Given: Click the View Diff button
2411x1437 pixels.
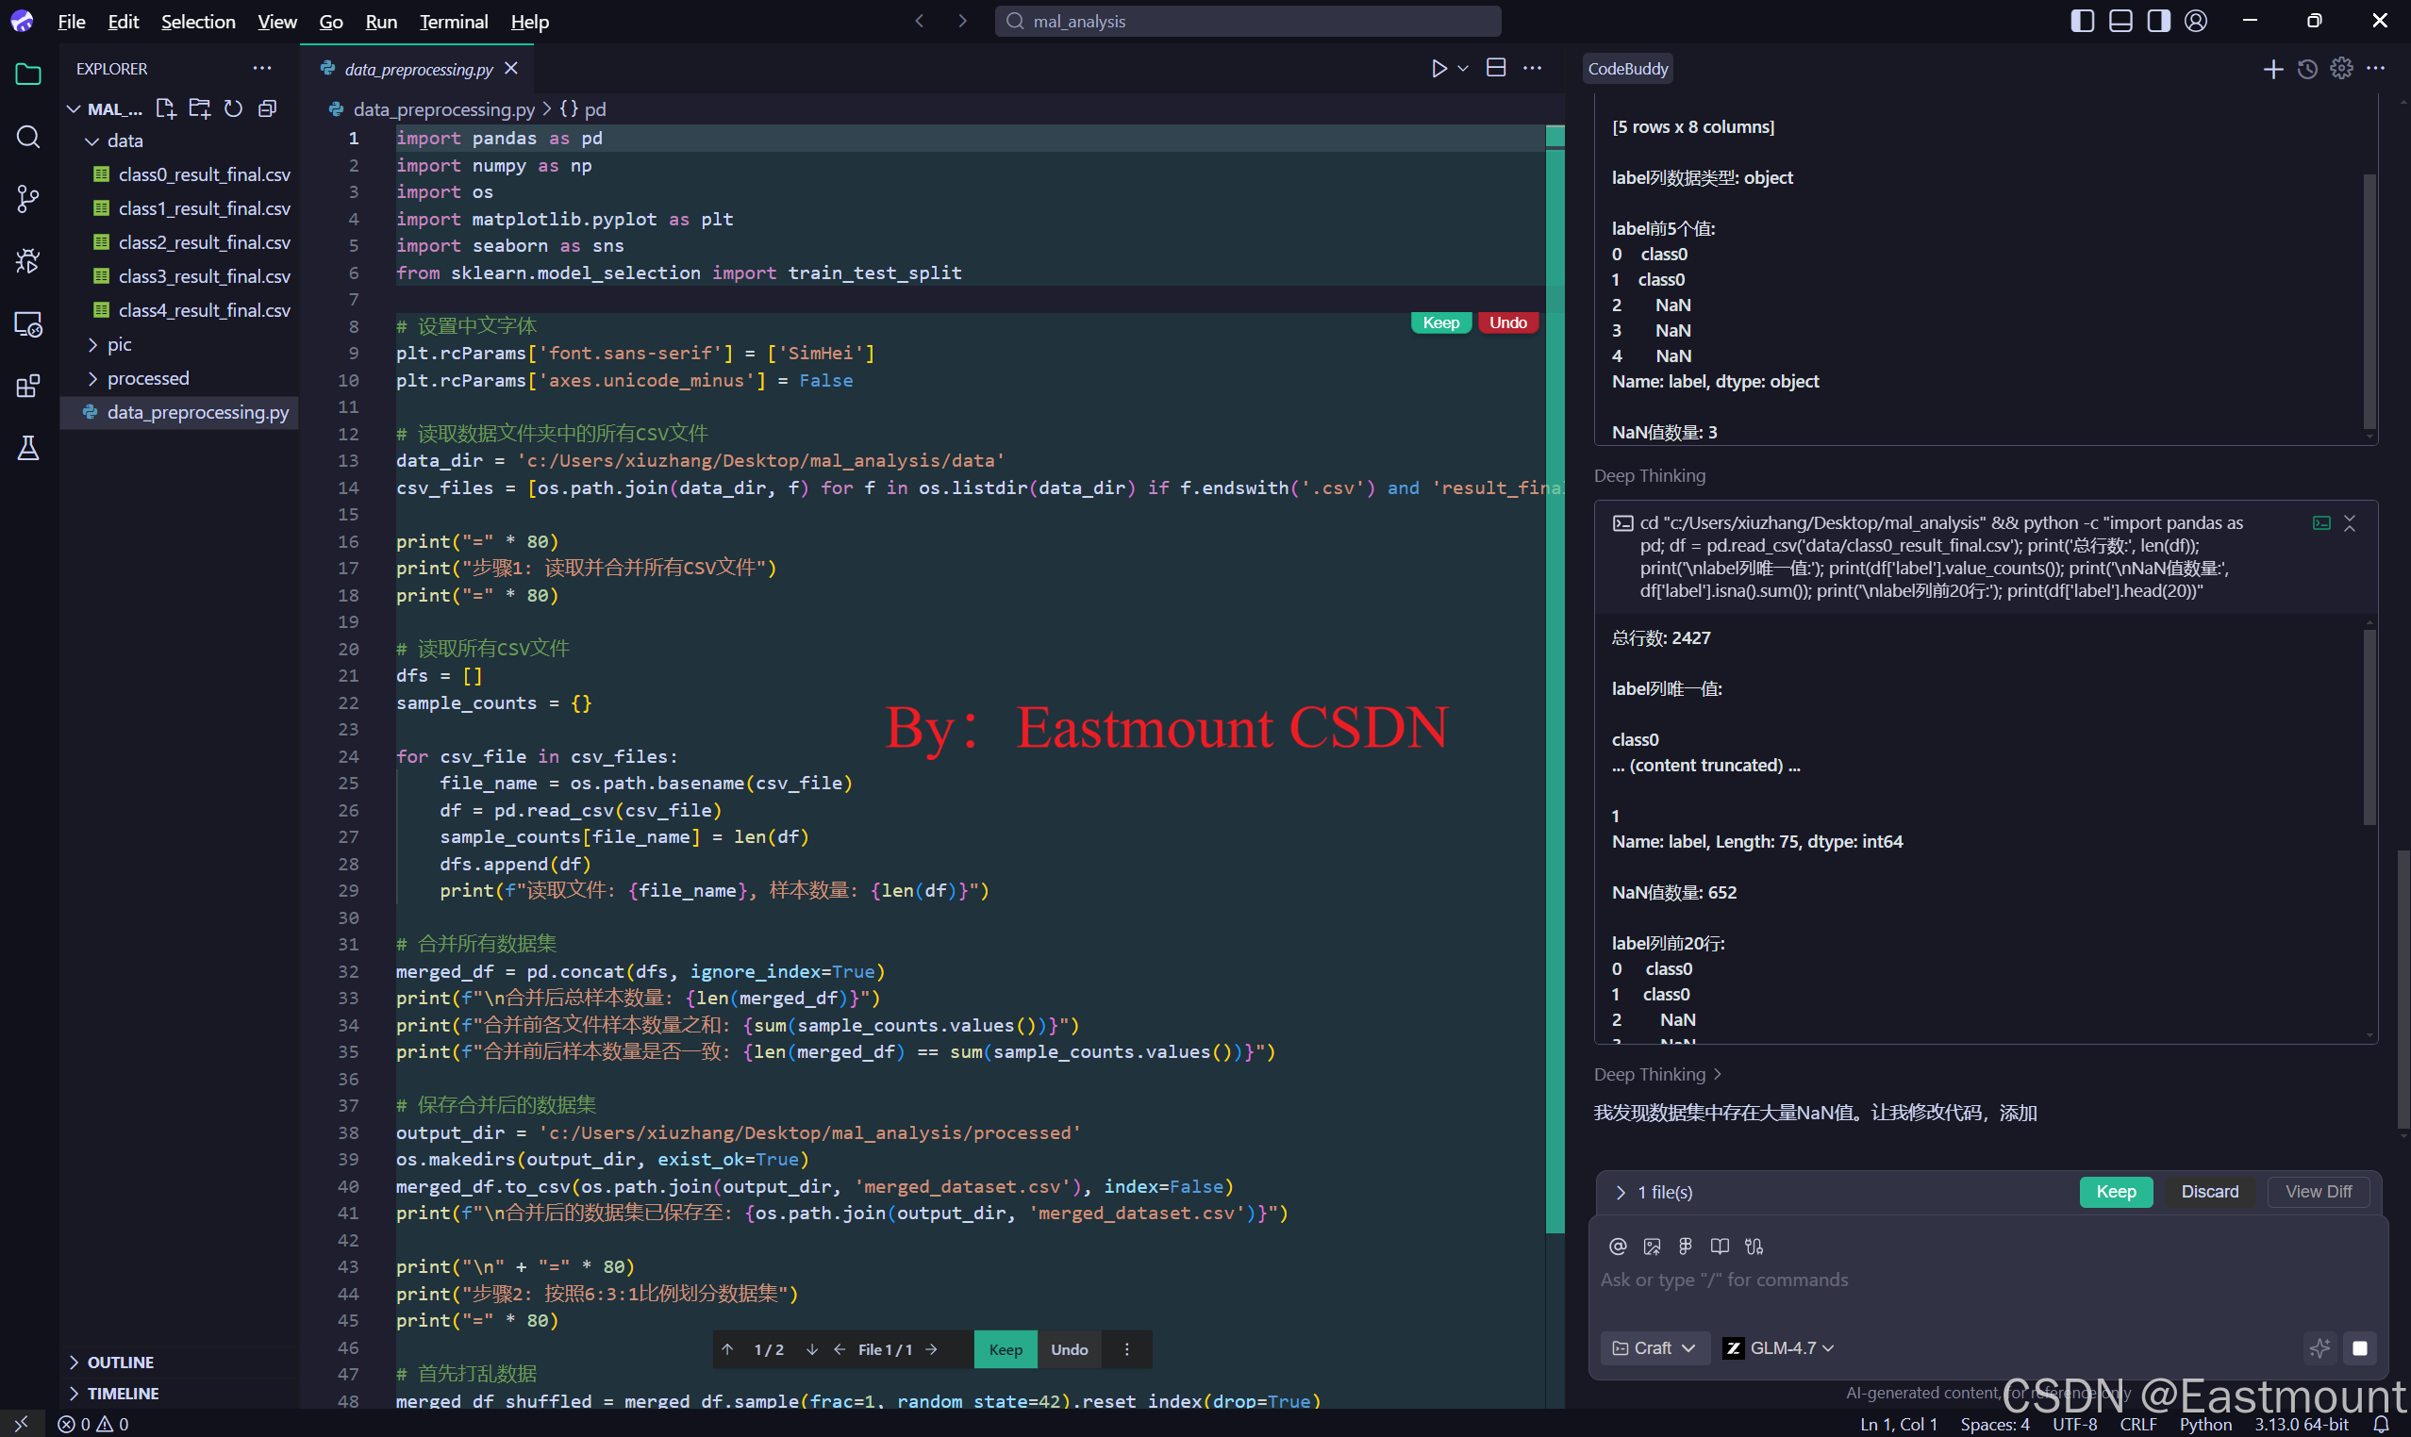Looking at the screenshot, I should 2318,1191.
